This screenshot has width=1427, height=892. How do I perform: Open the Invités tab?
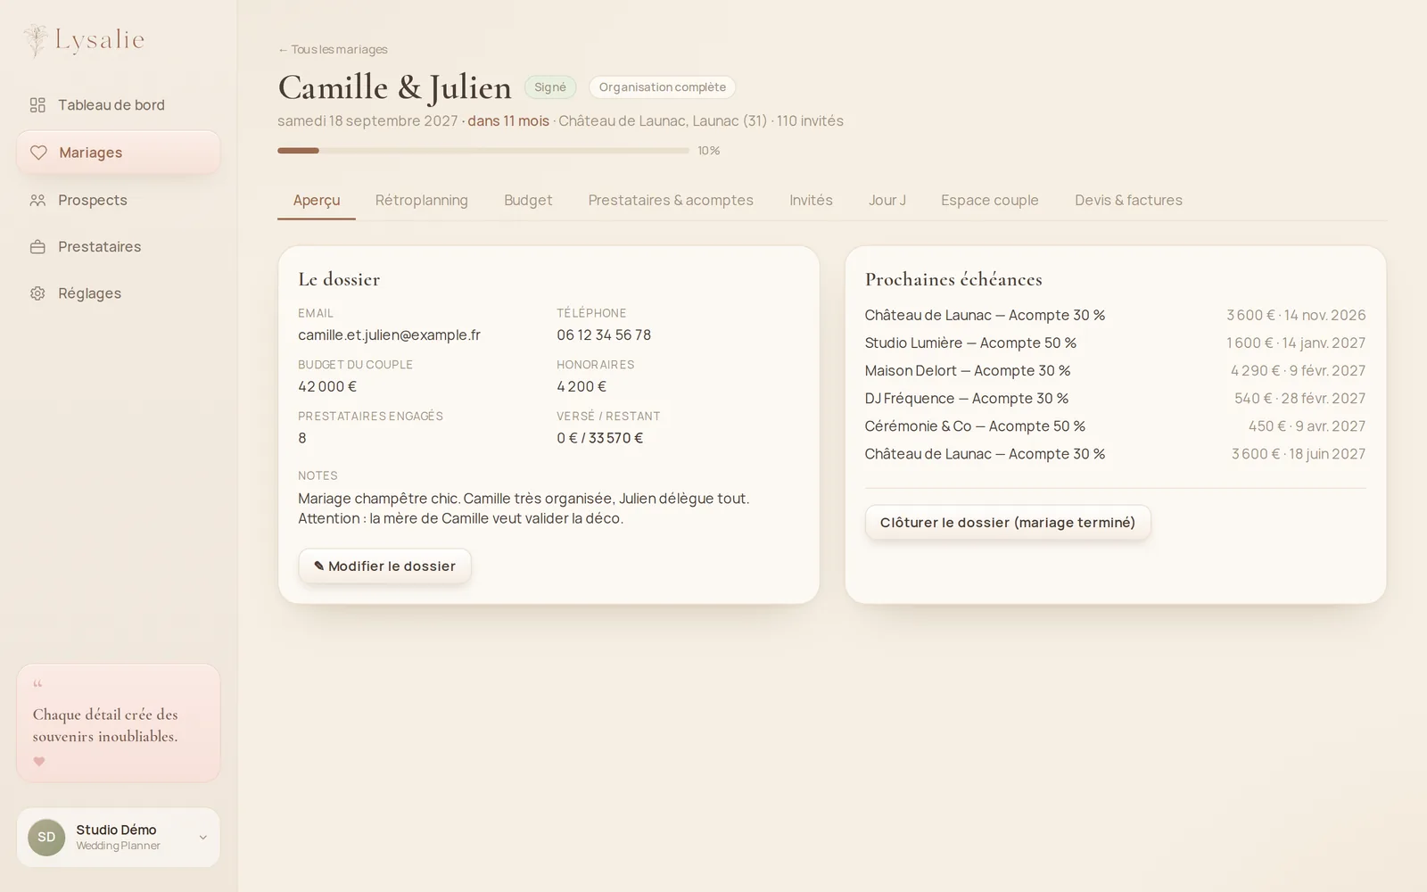coord(811,201)
